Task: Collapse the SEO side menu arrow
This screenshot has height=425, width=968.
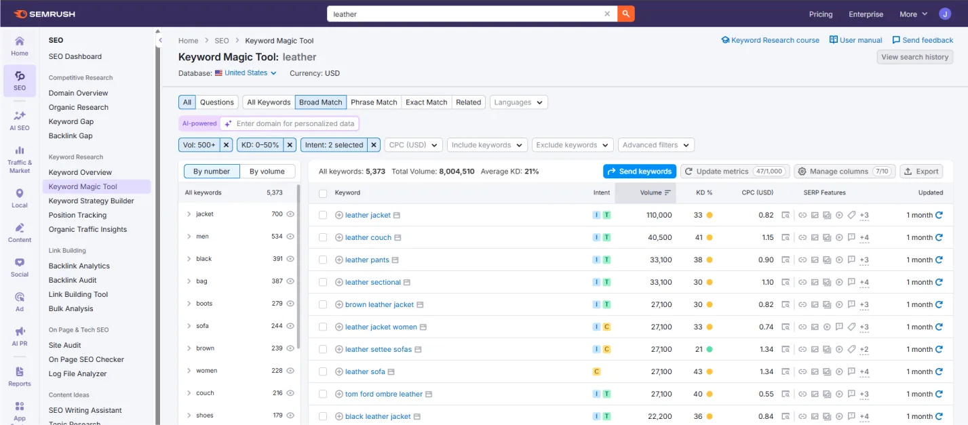Action: click(x=161, y=41)
